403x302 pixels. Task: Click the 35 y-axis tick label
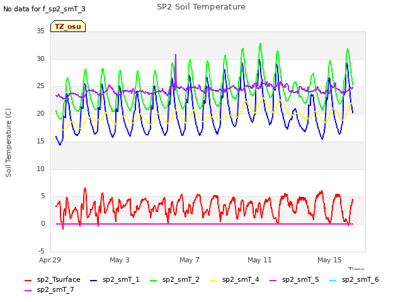point(40,31)
